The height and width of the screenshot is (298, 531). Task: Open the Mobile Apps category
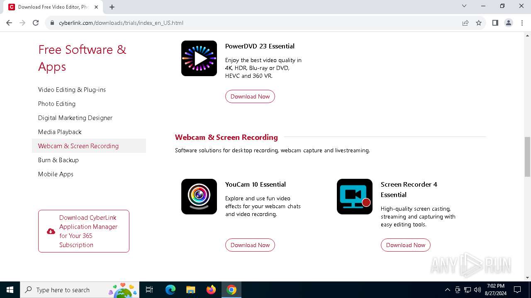(x=56, y=174)
